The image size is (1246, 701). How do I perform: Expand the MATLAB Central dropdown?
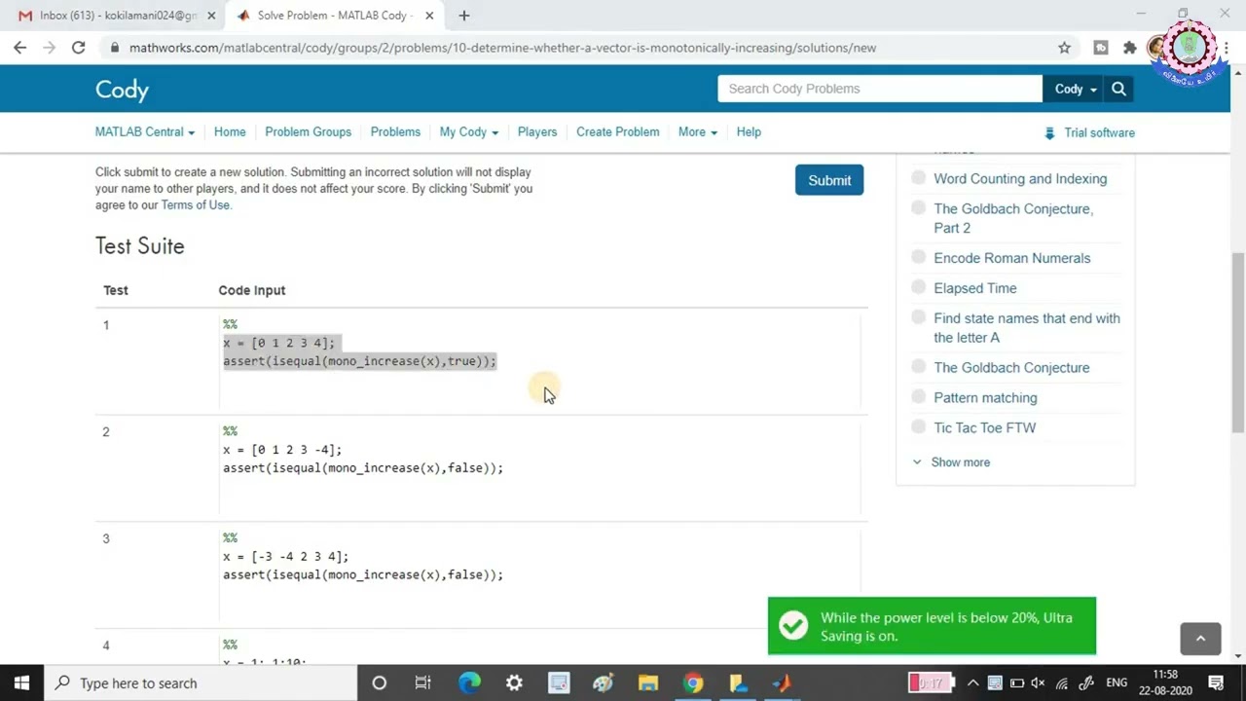145,131
